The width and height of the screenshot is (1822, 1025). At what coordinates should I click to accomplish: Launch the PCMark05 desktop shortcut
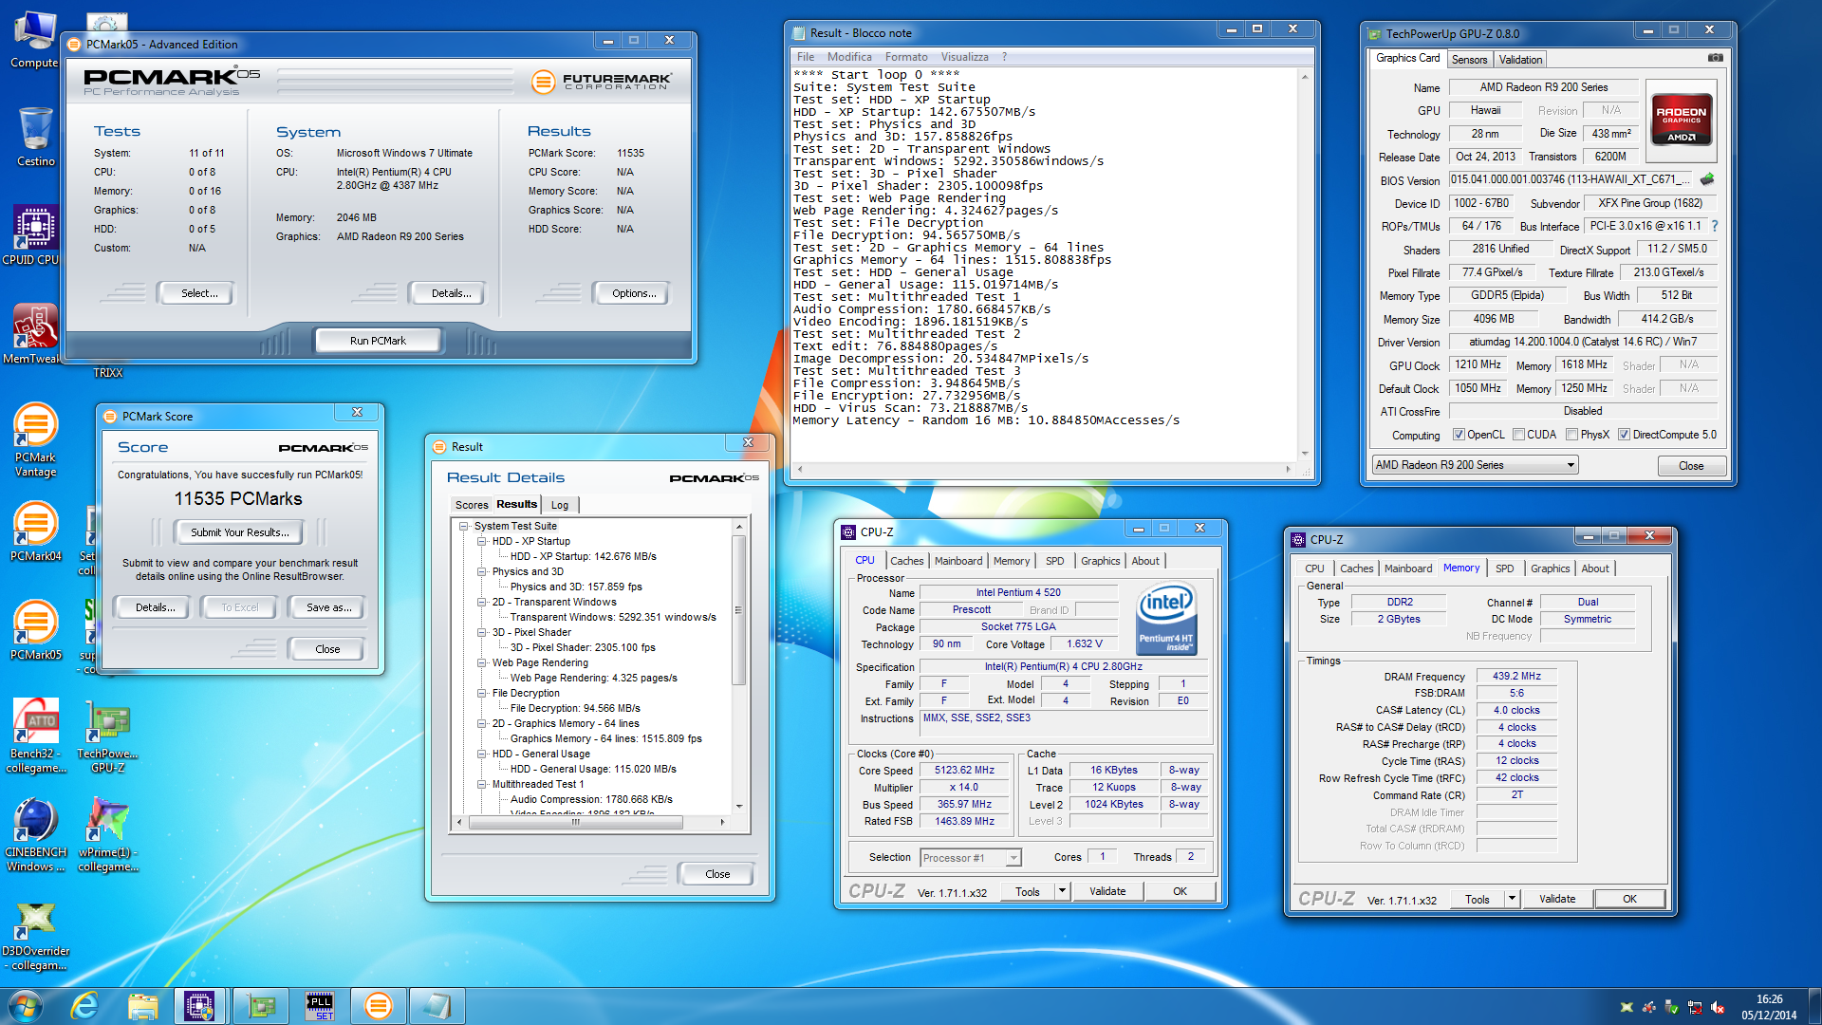tap(35, 630)
